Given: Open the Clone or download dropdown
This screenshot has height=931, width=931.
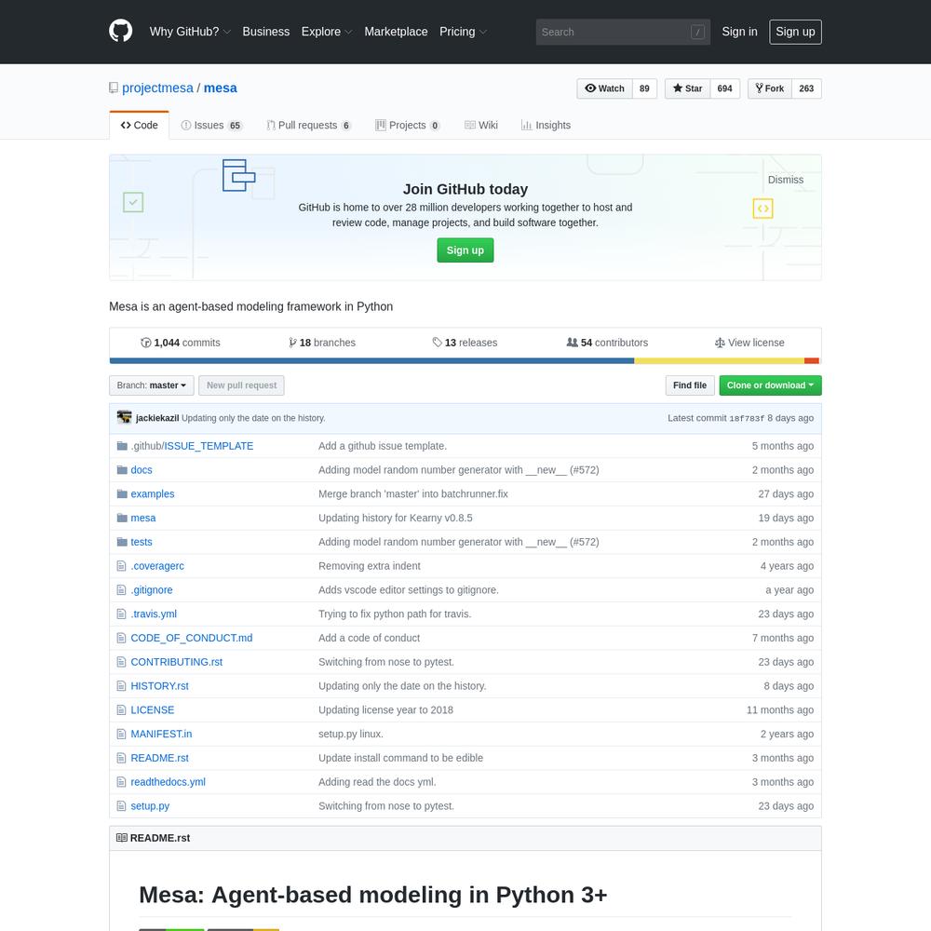Looking at the screenshot, I should click(x=770, y=385).
